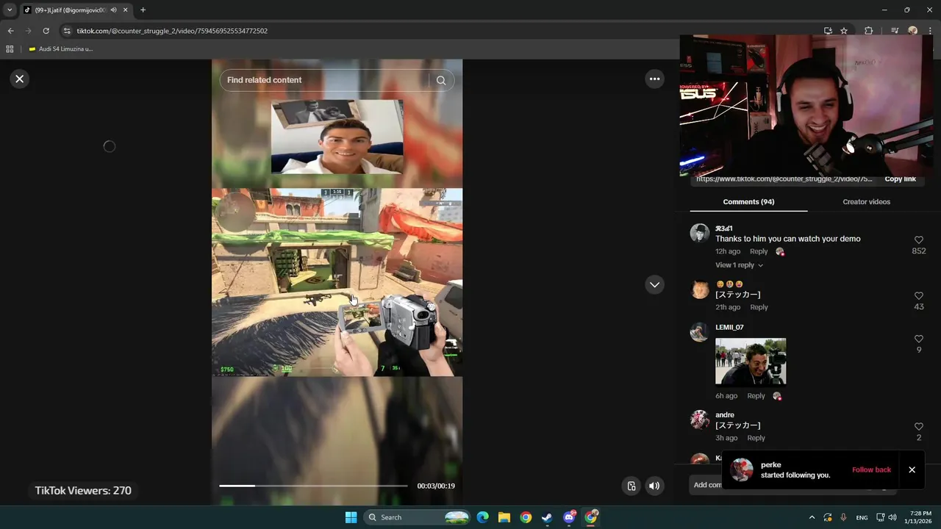
Task: Open the Chrome profile avatar
Action: (912, 31)
